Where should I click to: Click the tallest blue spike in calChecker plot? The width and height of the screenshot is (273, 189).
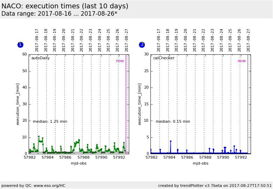(171, 141)
